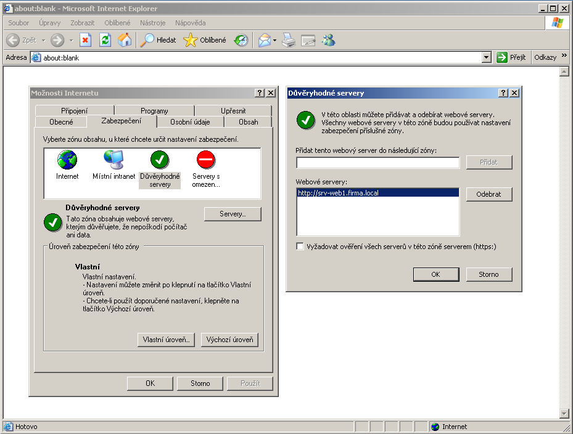Confirm Důvěryhodné servery dialog with OK

point(436,274)
